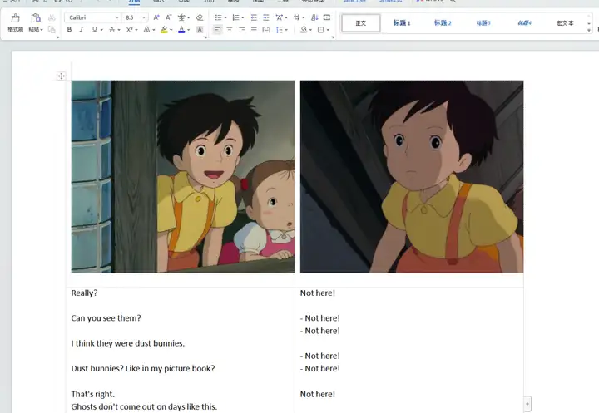Open line spacing dropdown arrow
Image resolution: width=599 pixels, height=413 pixels.
[x=286, y=30]
